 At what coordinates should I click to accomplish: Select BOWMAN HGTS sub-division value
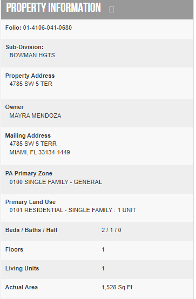point(32,55)
